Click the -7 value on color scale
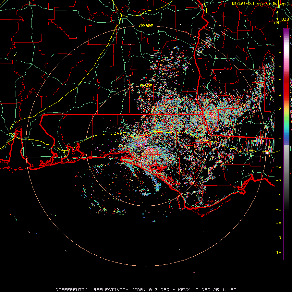This screenshot has width=292, height=292. [279, 238]
